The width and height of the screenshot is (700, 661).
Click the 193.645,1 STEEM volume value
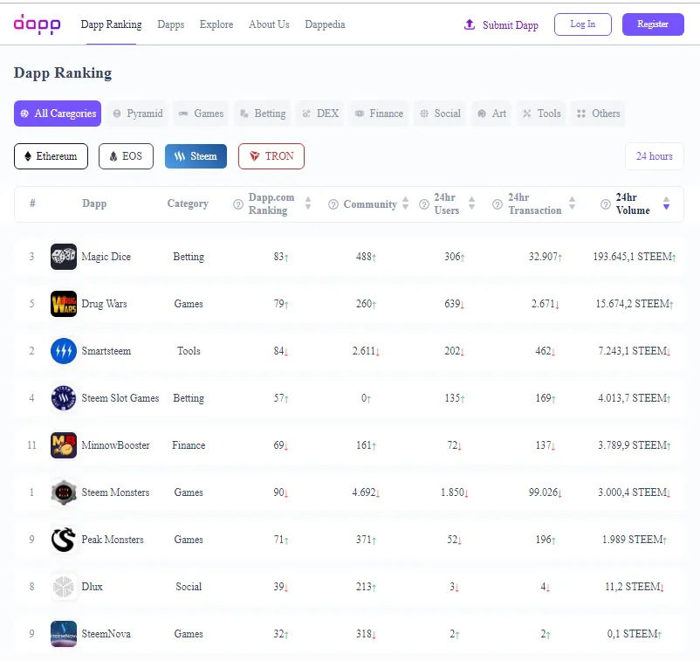(635, 257)
